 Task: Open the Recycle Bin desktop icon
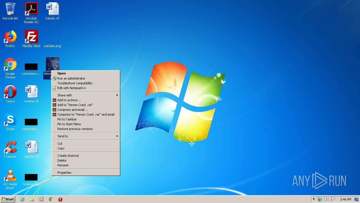pos(10,11)
